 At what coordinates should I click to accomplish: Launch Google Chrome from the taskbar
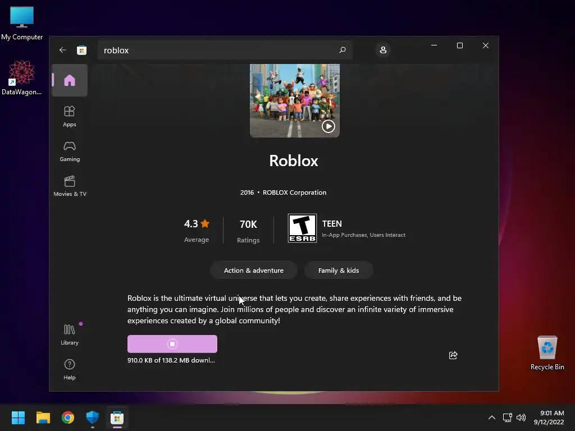(x=68, y=418)
